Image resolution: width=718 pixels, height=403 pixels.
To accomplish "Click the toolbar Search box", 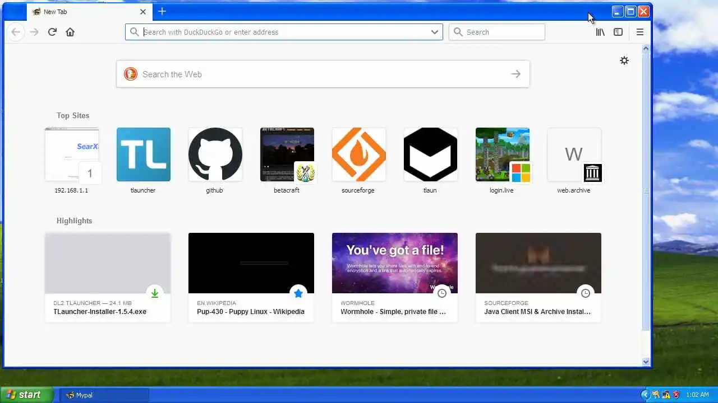I will click(497, 32).
